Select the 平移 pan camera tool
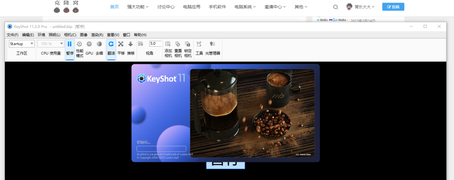The height and width of the screenshot is (180, 454). (x=121, y=48)
